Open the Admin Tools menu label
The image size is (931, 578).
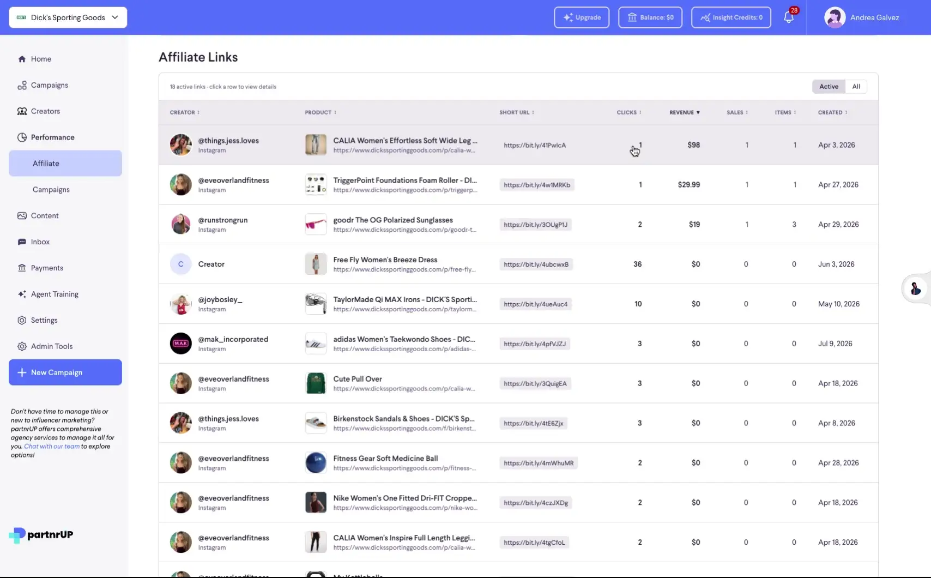click(x=52, y=347)
